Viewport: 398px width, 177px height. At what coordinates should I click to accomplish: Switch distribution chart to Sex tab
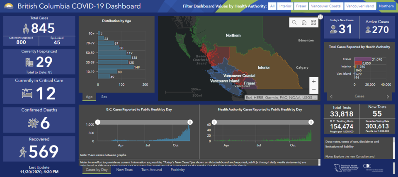tap(104, 97)
